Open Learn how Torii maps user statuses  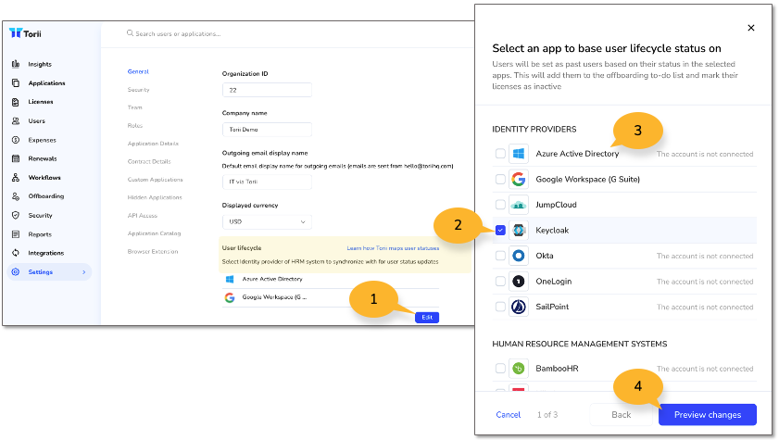(x=393, y=248)
